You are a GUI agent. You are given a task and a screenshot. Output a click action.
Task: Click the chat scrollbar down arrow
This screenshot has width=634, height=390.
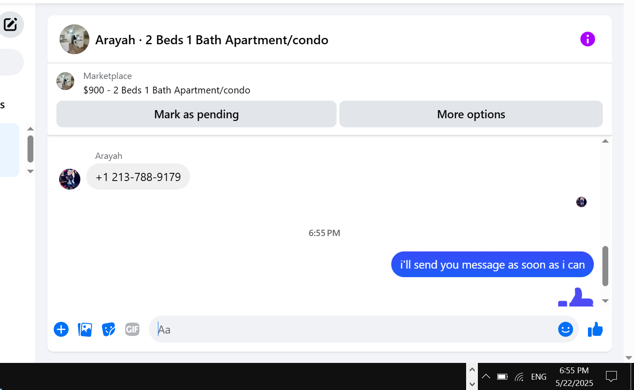click(605, 301)
